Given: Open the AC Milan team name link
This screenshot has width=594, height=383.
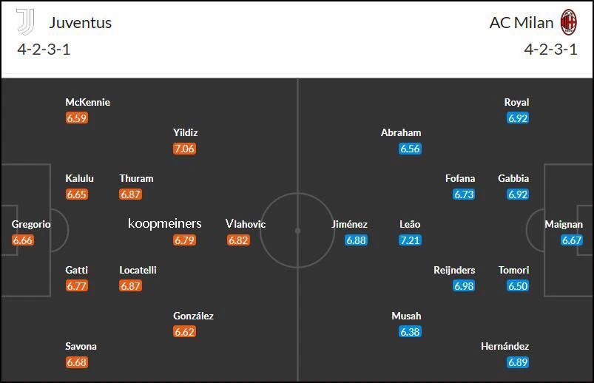Looking at the screenshot, I should pos(522,23).
